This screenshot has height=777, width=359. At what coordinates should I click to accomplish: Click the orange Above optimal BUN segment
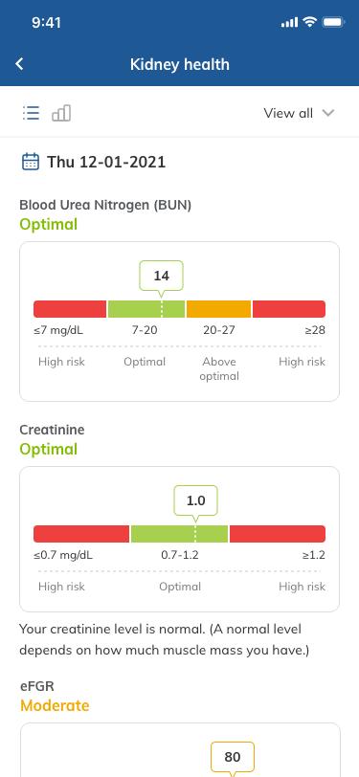click(218, 309)
